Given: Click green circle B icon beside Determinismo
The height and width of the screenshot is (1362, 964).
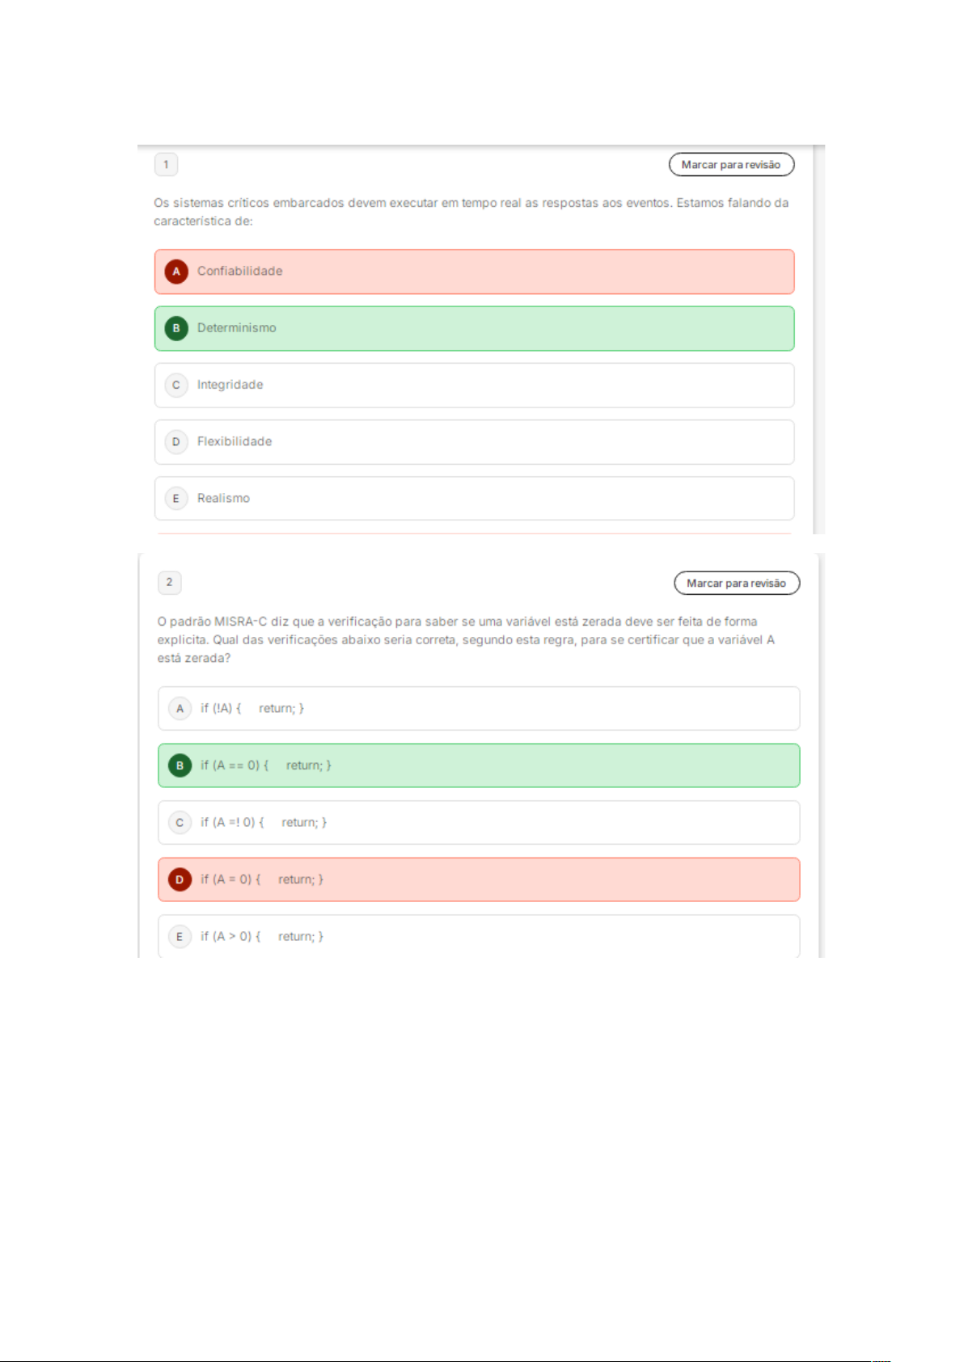Looking at the screenshot, I should pyautogui.click(x=176, y=328).
